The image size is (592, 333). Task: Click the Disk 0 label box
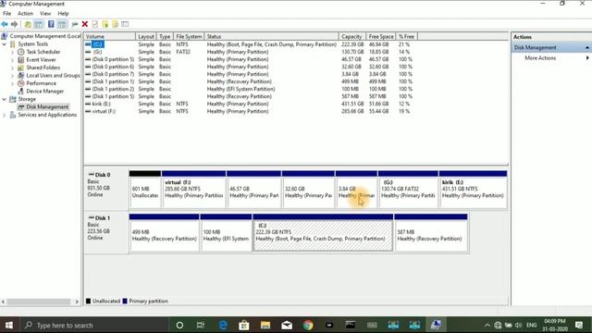106,189
